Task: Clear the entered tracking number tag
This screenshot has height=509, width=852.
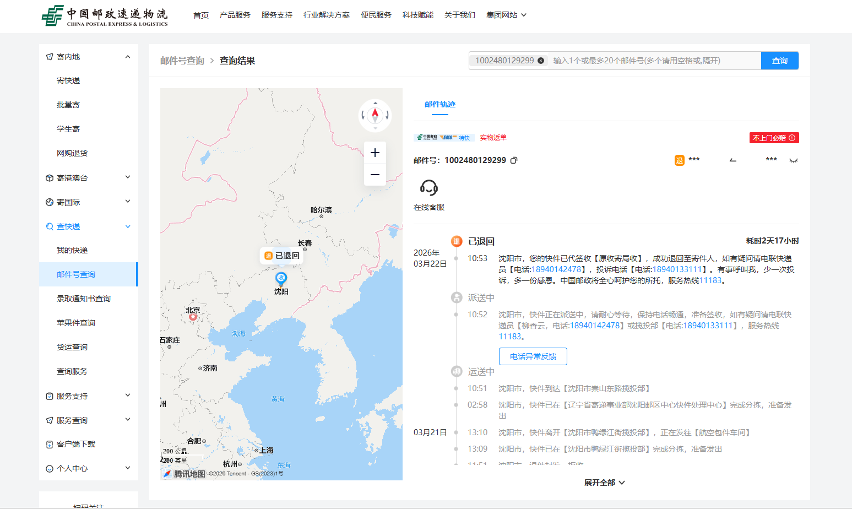Action: point(541,61)
